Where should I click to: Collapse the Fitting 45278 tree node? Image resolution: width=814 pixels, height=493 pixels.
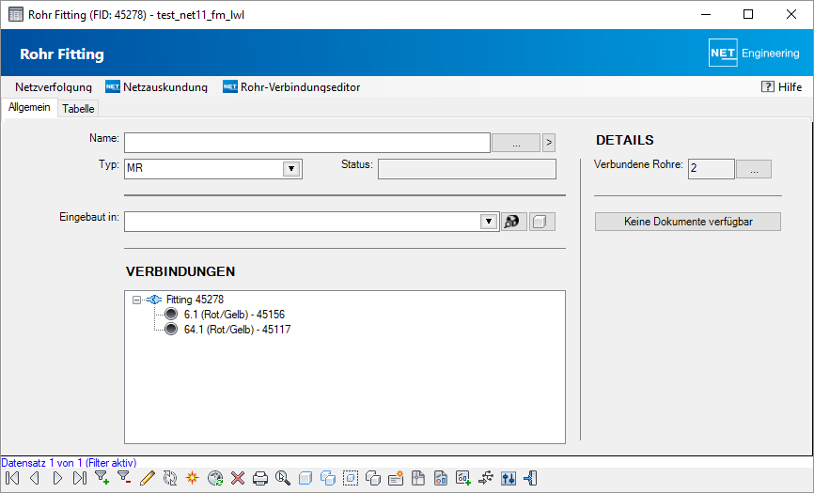136,300
